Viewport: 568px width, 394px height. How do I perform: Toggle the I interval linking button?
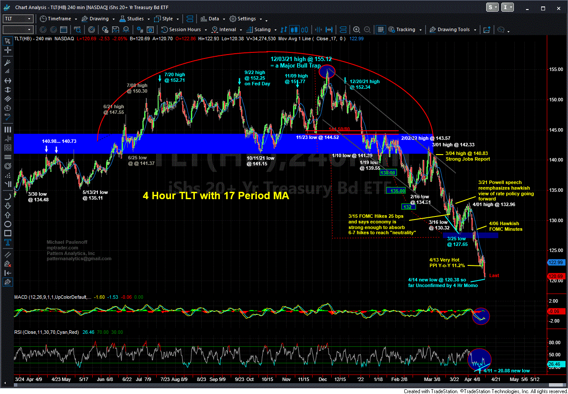click(508, 7)
